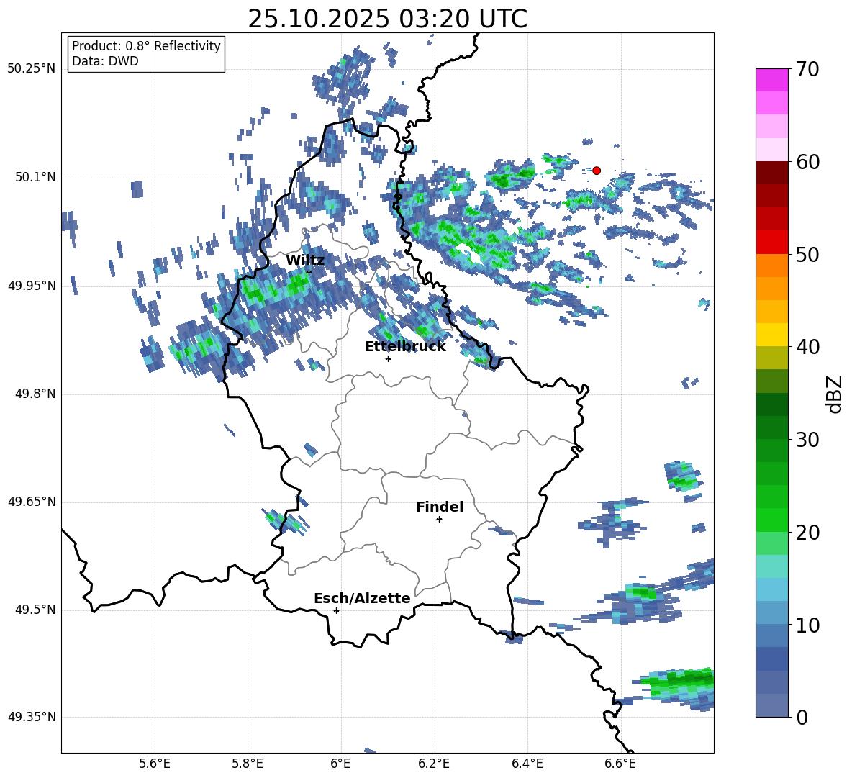Click the 6.2°E longitude label
This screenshot has height=778, width=852.
coord(434,764)
